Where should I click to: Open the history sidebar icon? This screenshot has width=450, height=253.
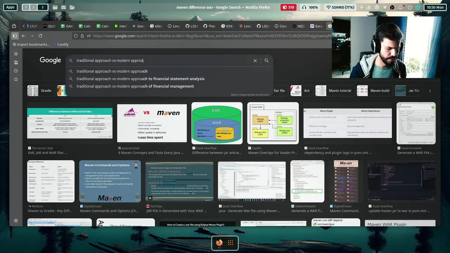(16, 71)
